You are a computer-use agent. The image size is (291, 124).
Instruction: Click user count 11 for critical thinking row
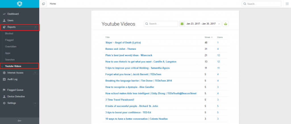click(x=219, y=68)
